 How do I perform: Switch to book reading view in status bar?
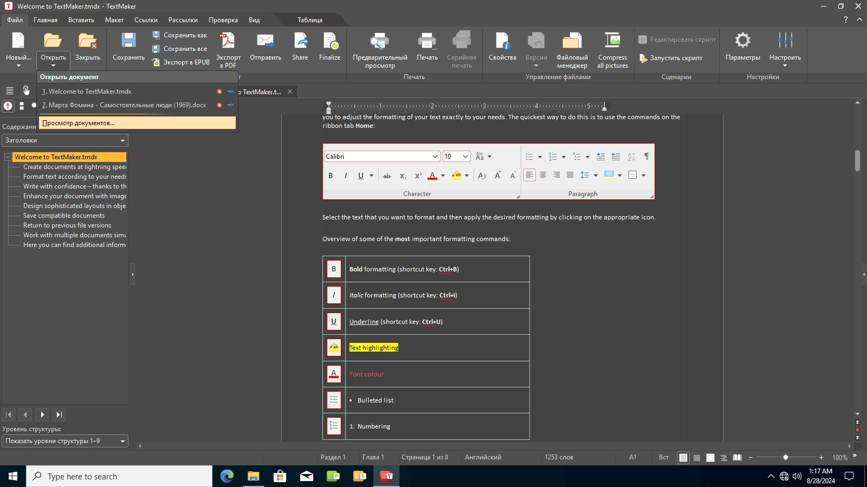pos(737,458)
